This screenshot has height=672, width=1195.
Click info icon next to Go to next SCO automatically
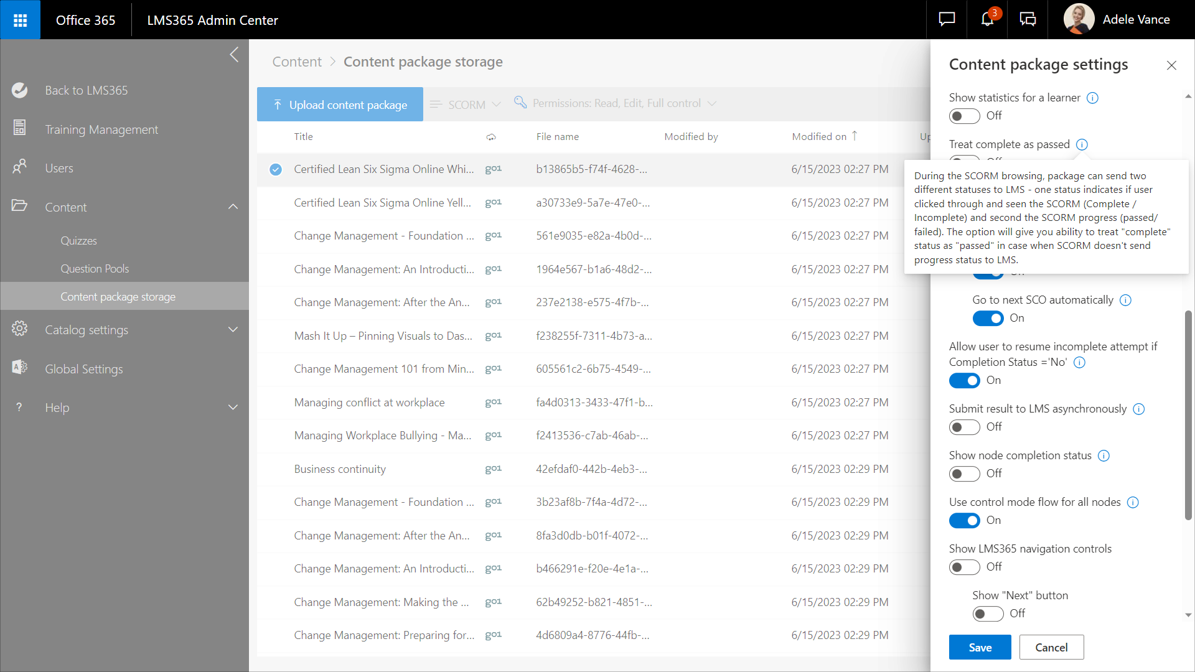coord(1125,300)
